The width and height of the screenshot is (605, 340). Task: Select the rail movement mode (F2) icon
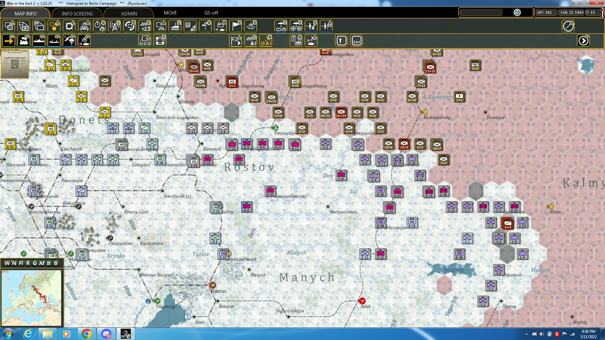point(24,41)
